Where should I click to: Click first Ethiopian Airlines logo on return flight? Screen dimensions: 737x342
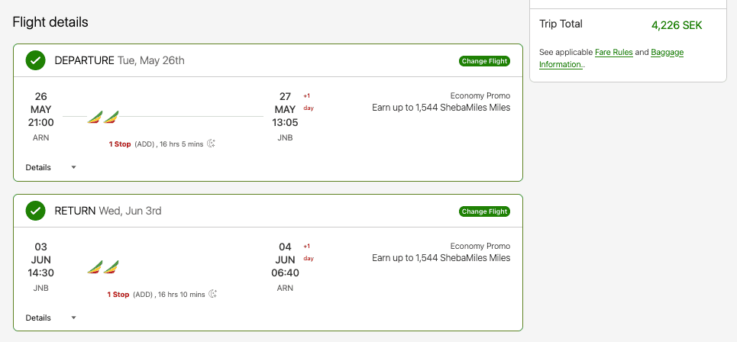coord(95,267)
